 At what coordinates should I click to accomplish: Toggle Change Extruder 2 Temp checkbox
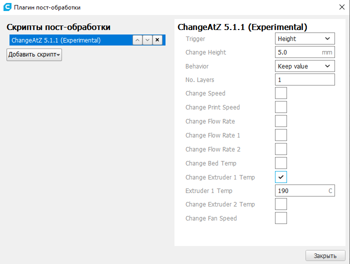(x=281, y=204)
